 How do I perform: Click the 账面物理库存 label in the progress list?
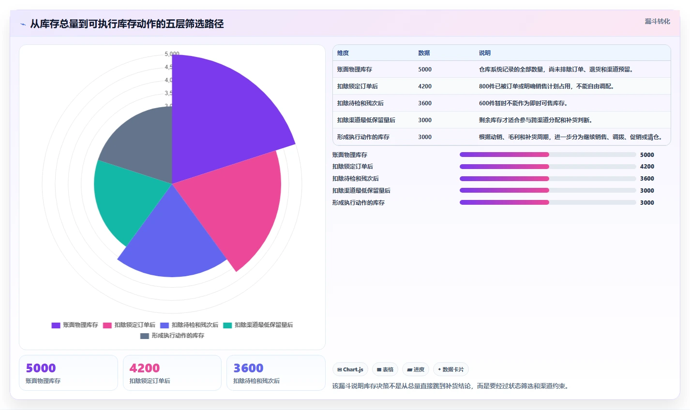click(x=350, y=155)
